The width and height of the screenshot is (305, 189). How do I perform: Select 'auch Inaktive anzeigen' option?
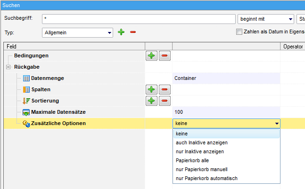(201, 142)
